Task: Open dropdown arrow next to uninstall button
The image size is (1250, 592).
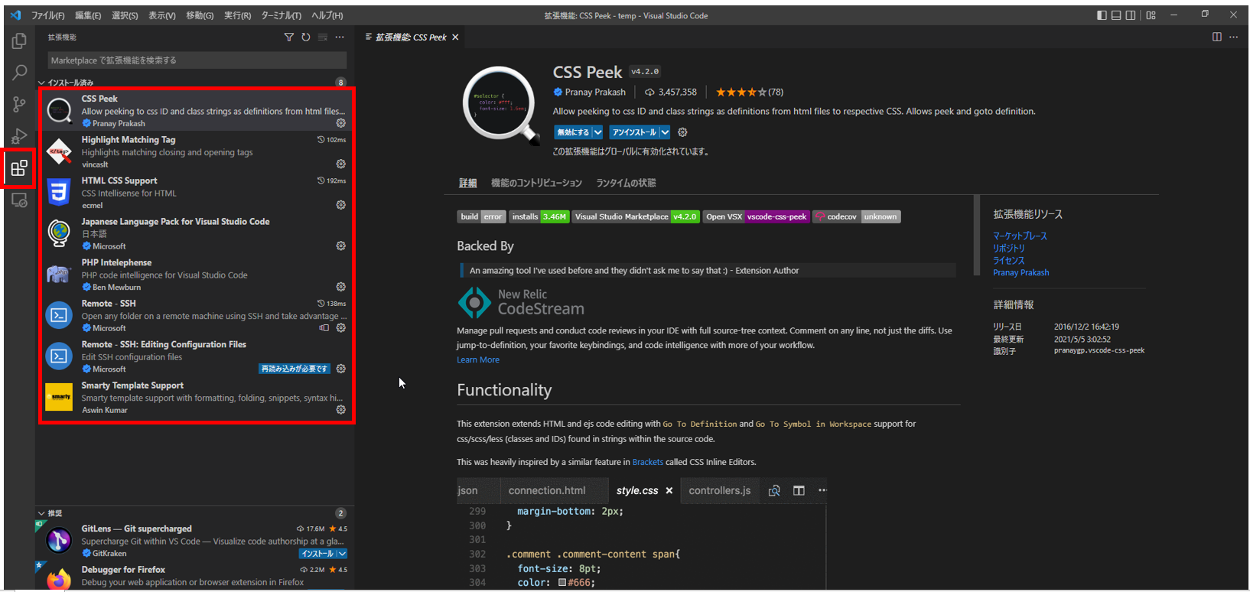Action: 665,132
